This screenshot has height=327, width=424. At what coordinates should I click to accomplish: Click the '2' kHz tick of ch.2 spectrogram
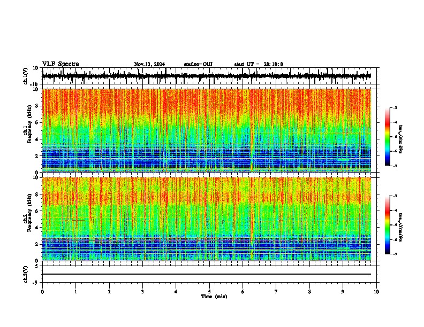coord(37,244)
